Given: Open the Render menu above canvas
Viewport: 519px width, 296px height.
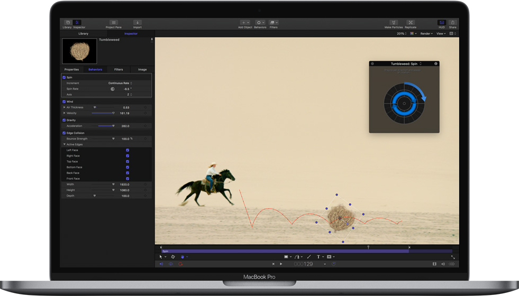Looking at the screenshot, I should [426, 33].
